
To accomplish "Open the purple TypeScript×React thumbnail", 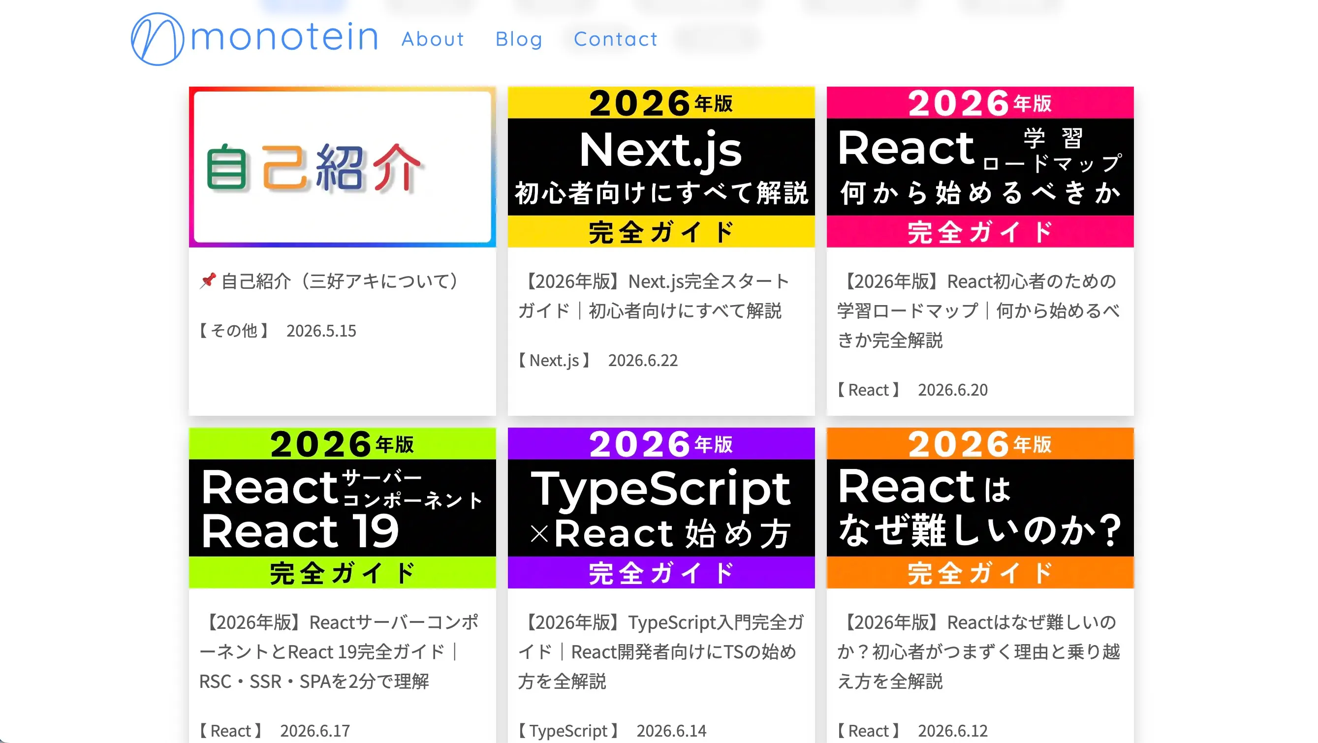I will tap(661, 508).
